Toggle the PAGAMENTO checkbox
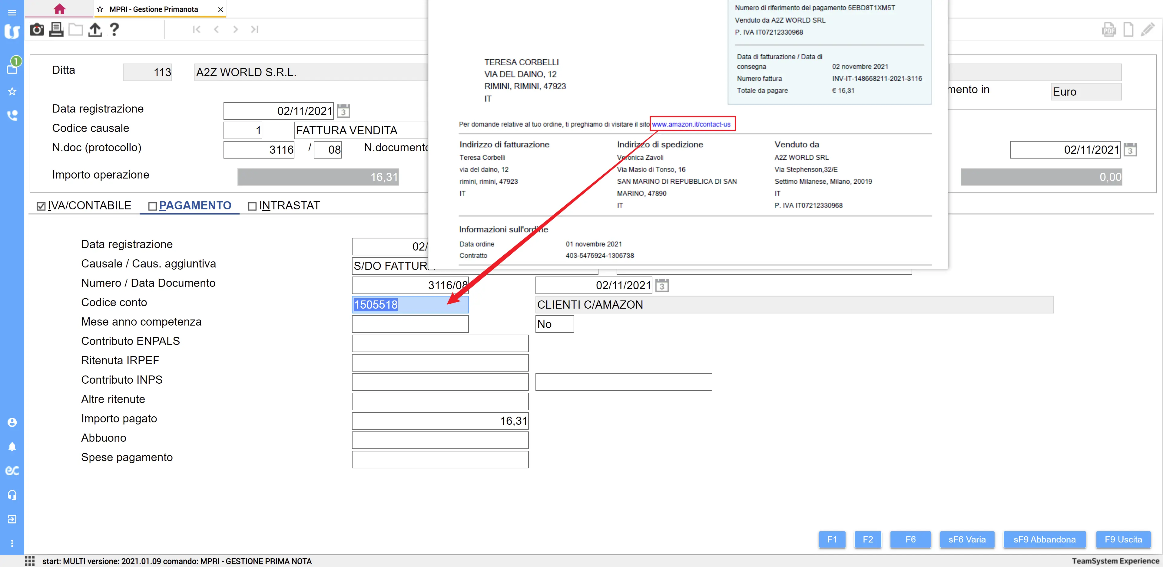The width and height of the screenshot is (1163, 567). pos(153,206)
